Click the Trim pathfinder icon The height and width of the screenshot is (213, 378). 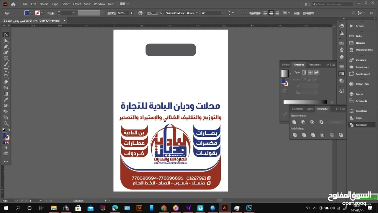tap(304, 135)
